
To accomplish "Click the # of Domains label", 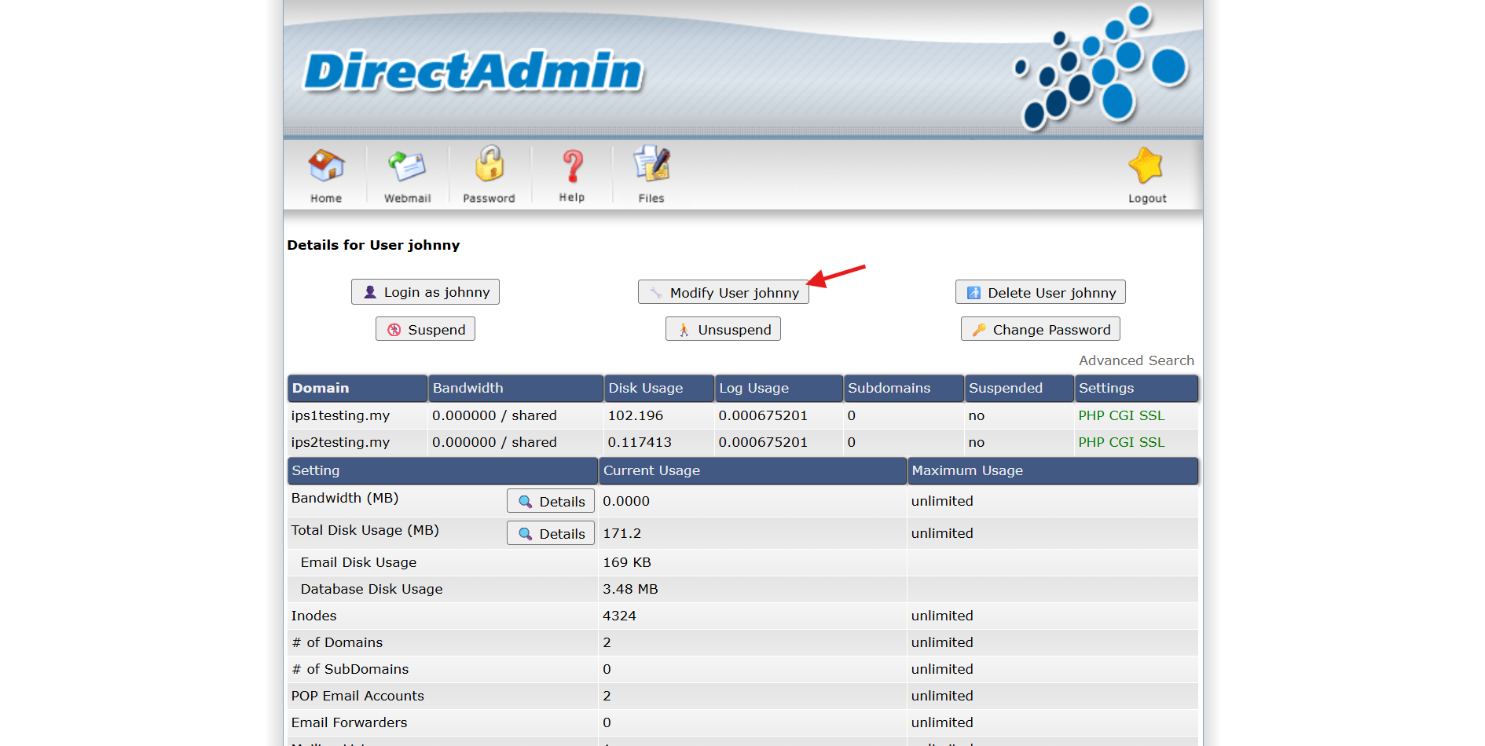I will (x=337, y=642).
